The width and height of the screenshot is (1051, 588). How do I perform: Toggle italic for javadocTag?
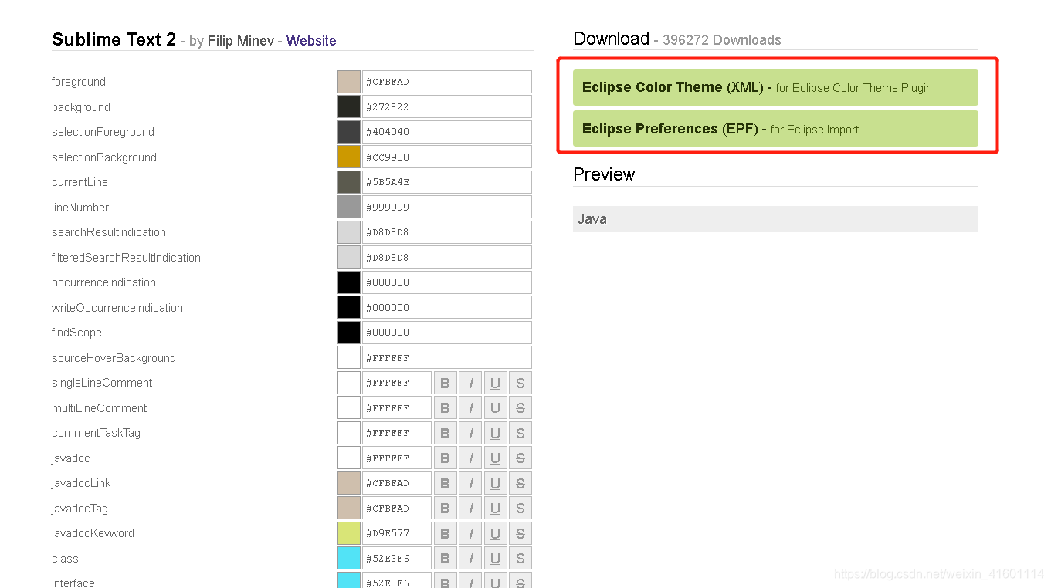470,509
